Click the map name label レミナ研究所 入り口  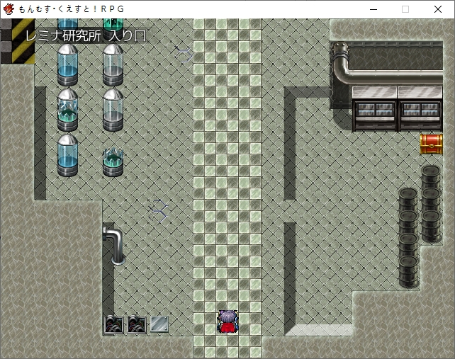click(x=86, y=36)
